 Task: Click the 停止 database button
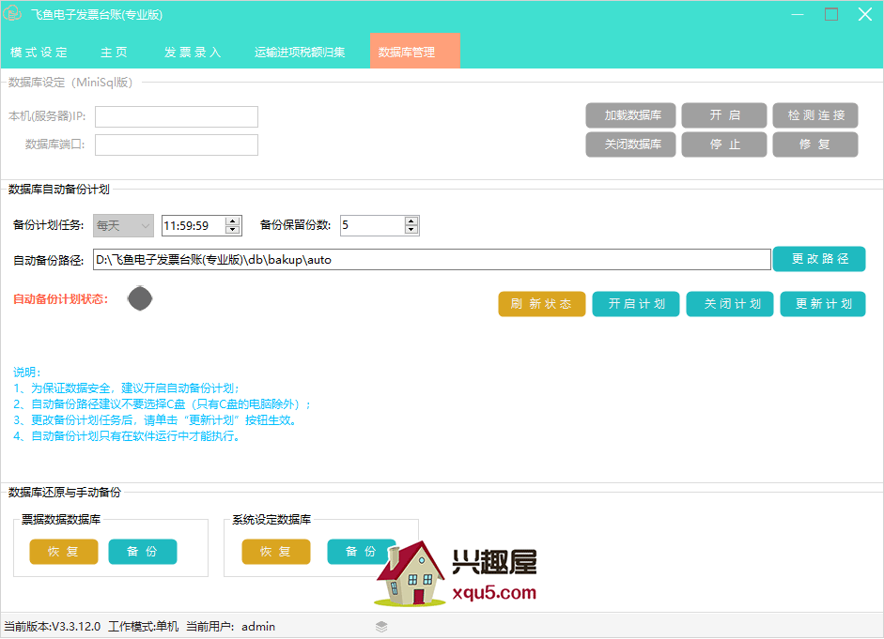(x=724, y=145)
